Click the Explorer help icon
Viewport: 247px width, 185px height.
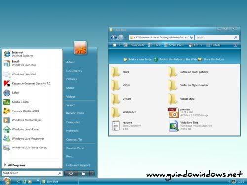tap(235, 45)
